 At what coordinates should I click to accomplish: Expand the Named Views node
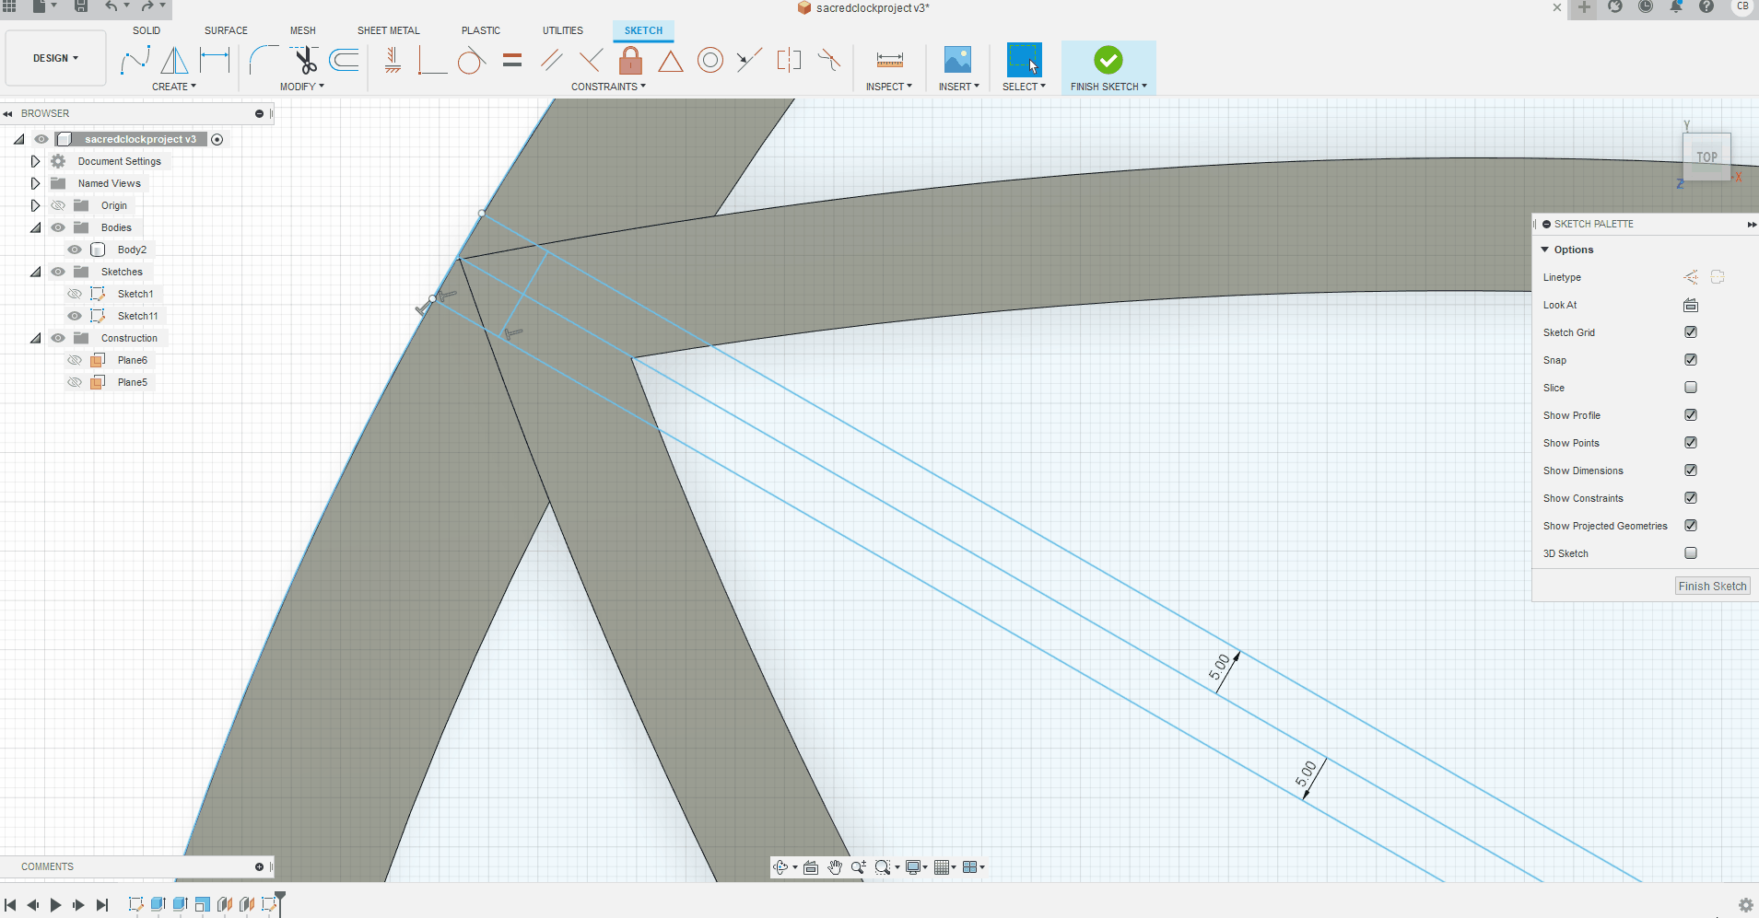[x=35, y=183]
